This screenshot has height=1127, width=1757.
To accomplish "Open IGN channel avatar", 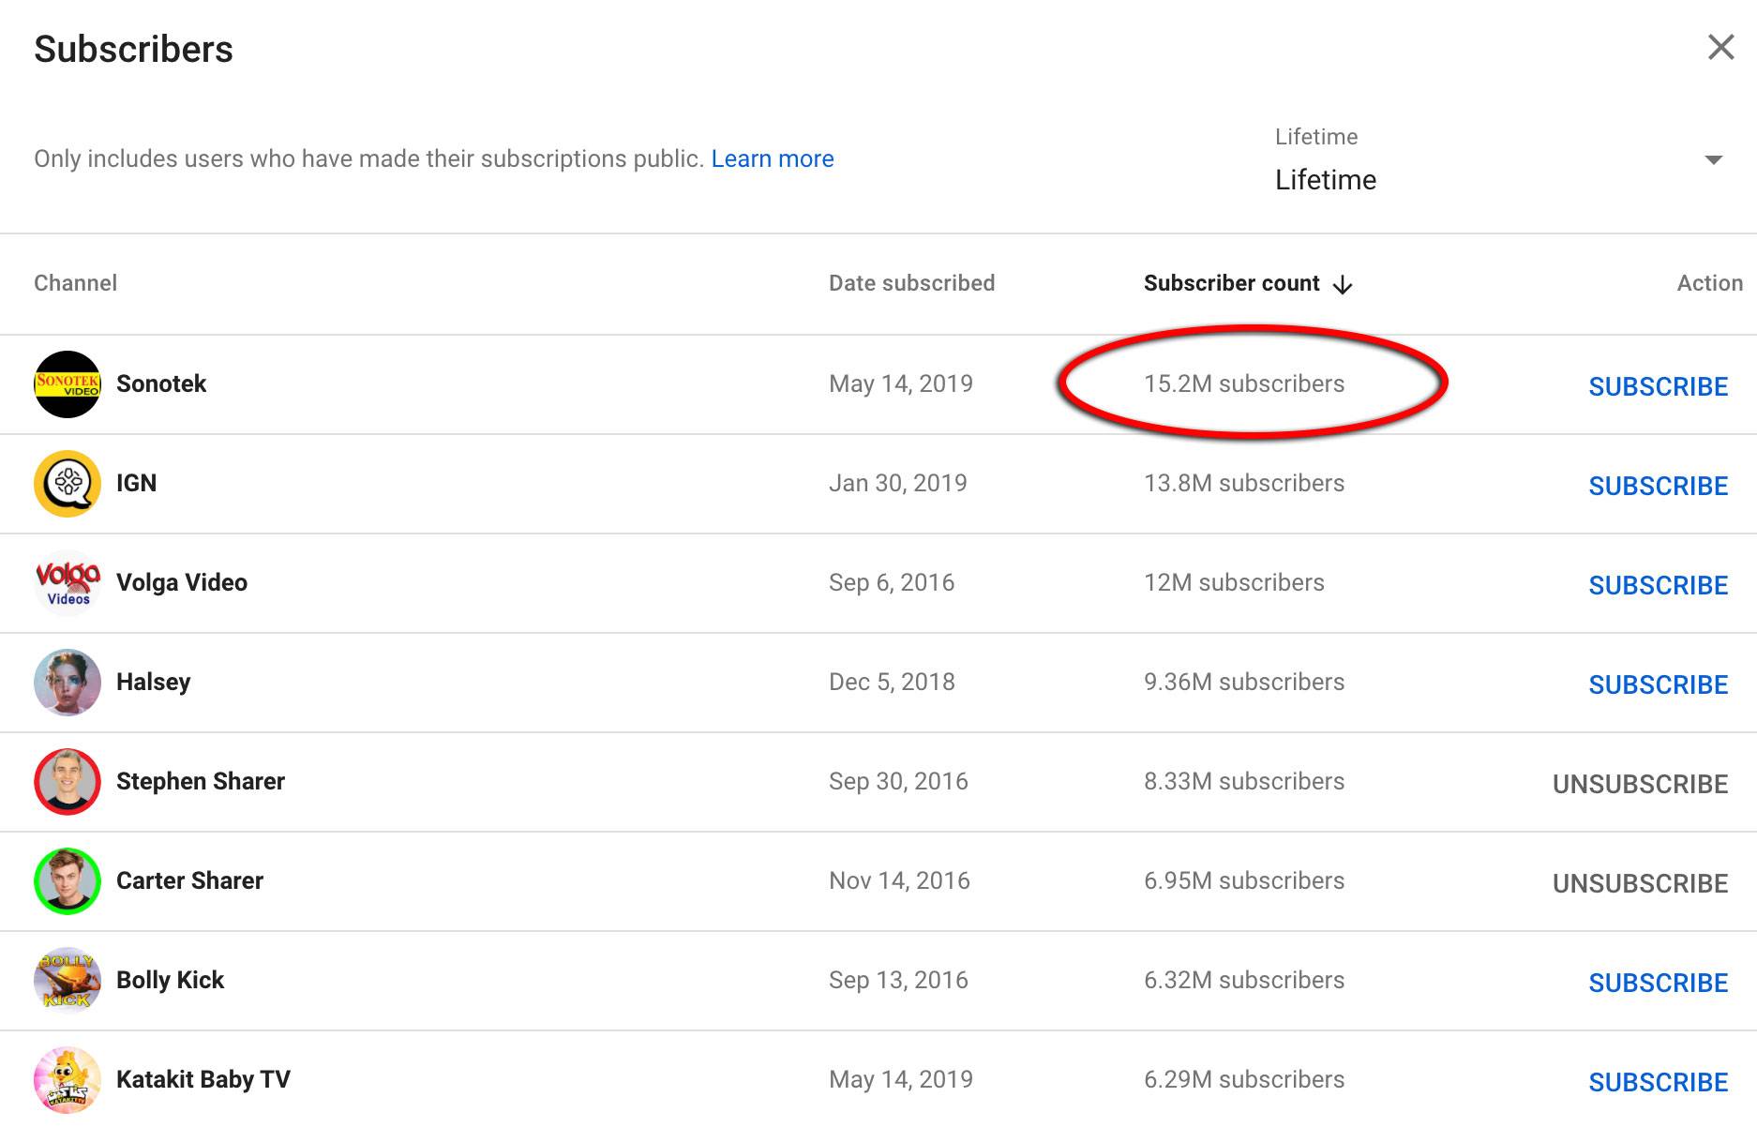I will point(68,484).
